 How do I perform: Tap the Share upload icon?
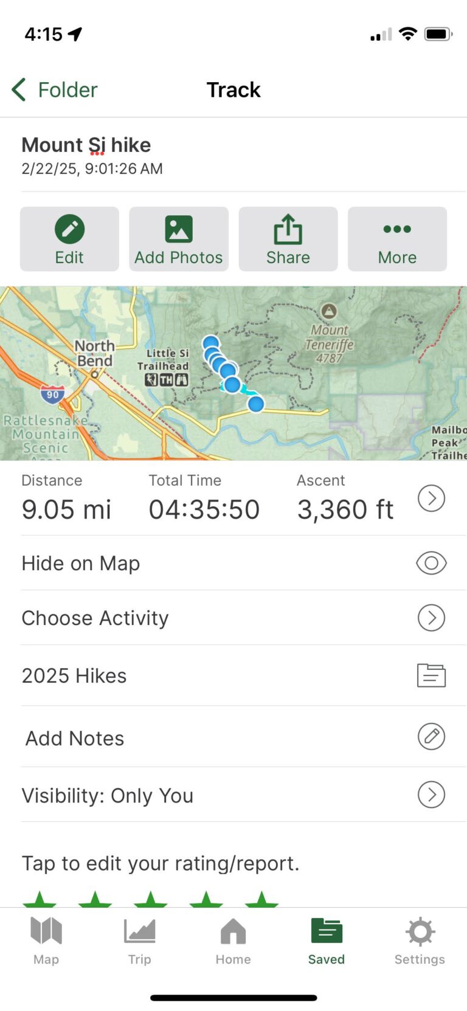[x=288, y=229]
